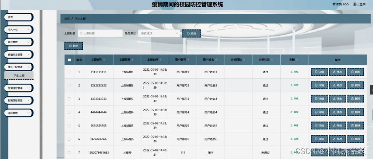Click green 审核 link for 上报标题3
The height and width of the screenshot is (159, 373).
[x=294, y=99]
